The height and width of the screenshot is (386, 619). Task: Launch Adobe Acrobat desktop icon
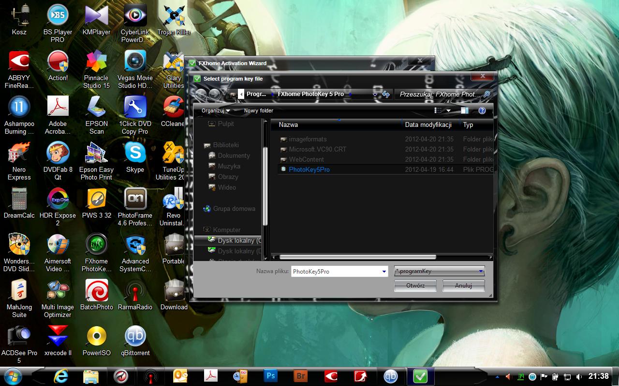[x=58, y=115]
